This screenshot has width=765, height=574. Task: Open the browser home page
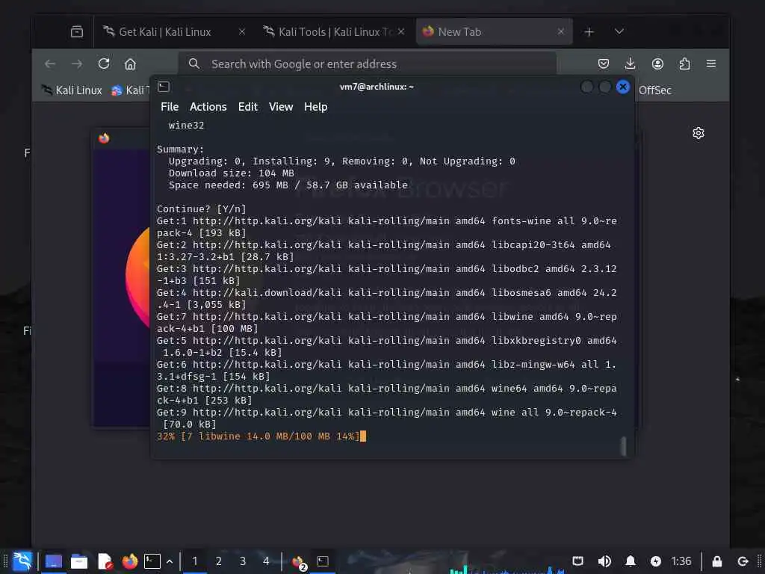click(x=130, y=64)
